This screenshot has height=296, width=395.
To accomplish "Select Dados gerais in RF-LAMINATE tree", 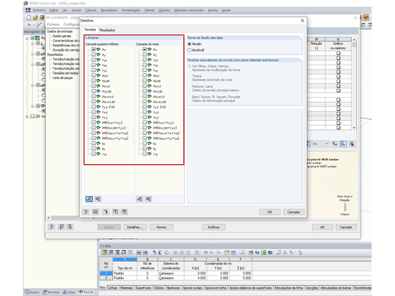I will (x=62, y=36).
